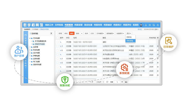Screen dimensions: 195x109
Task: Tick the checkbox of row with 3 attachments
Action: [x=58, y=46]
